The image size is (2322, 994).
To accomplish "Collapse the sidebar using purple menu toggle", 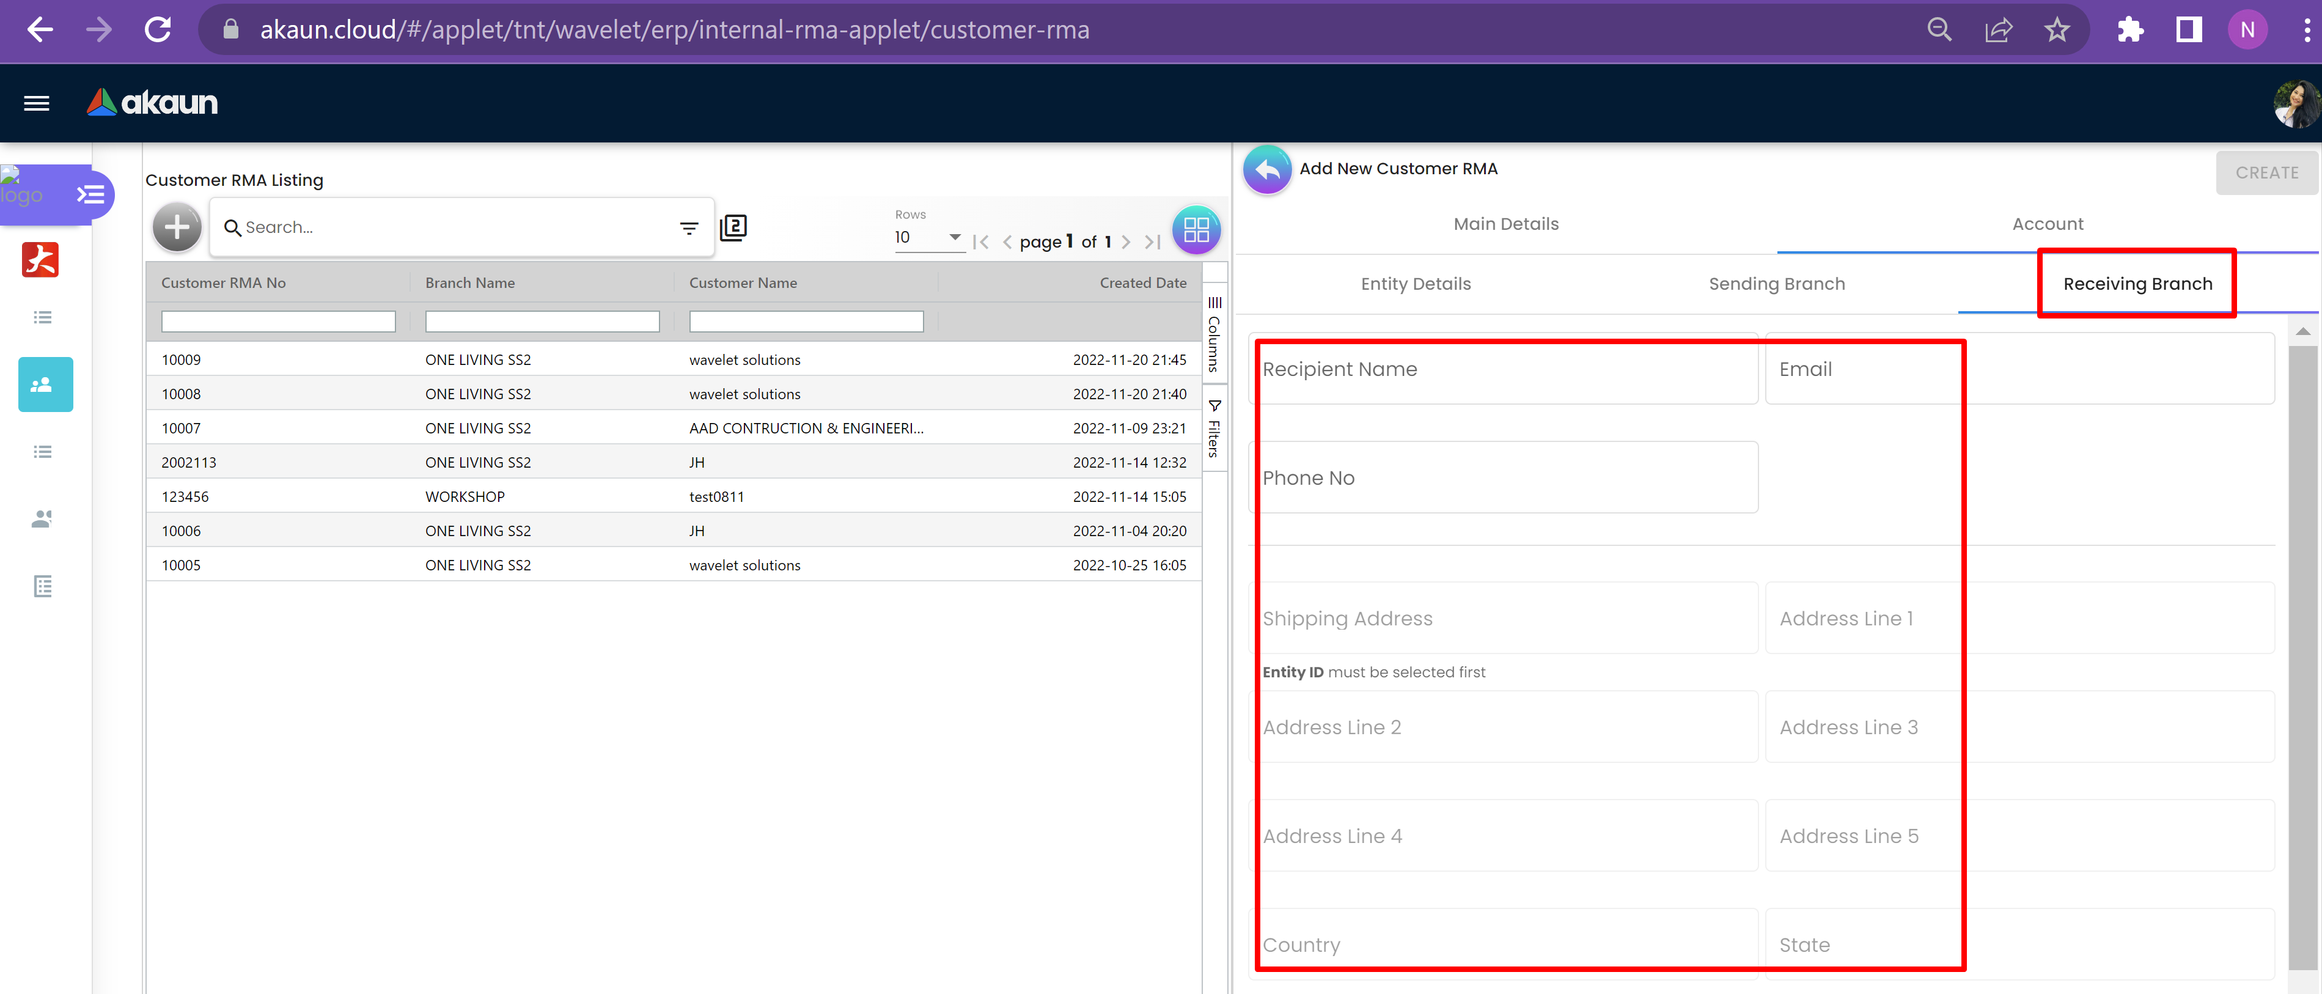I will [90, 194].
